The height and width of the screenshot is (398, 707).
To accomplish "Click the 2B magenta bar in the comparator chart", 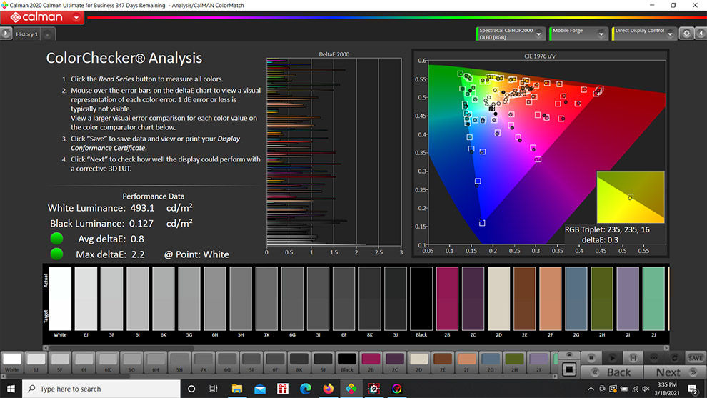I will click(447, 298).
